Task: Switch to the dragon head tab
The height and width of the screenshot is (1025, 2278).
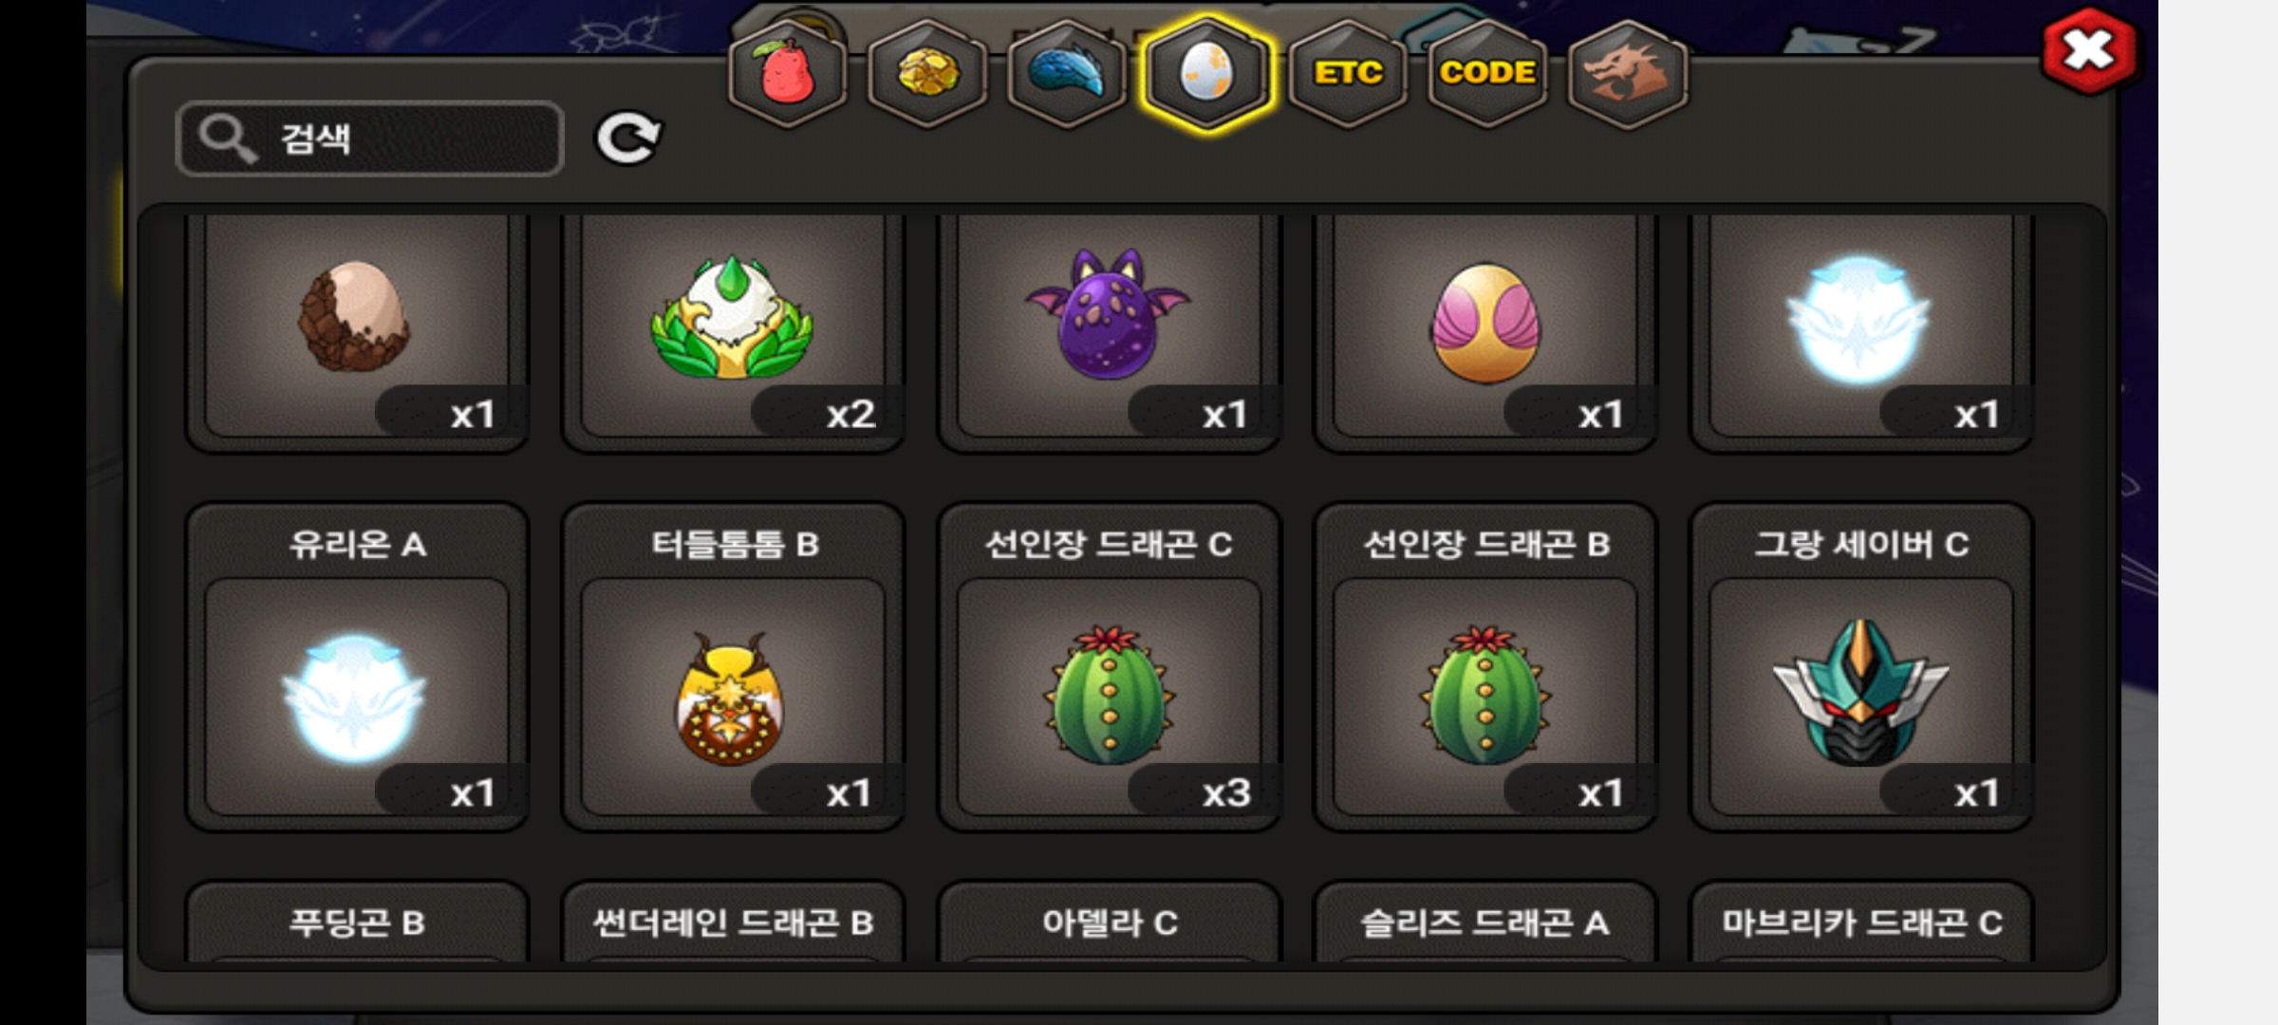Action: click(x=1627, y=73)
